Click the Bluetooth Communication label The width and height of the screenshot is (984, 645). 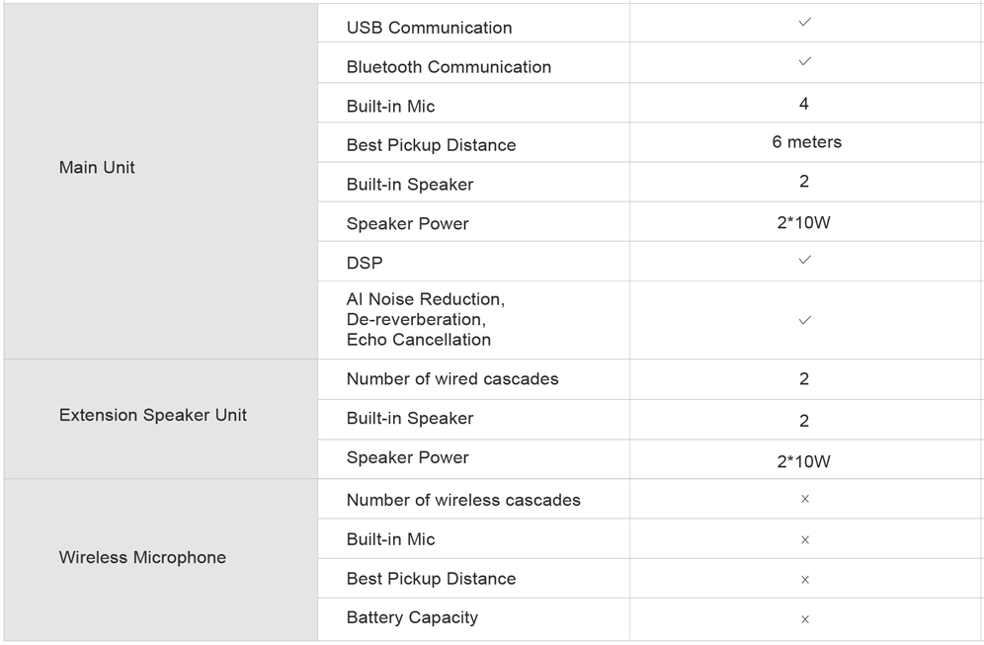click(449, 67)
